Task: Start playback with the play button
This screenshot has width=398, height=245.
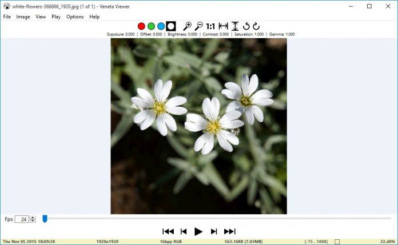Action: 198,231
